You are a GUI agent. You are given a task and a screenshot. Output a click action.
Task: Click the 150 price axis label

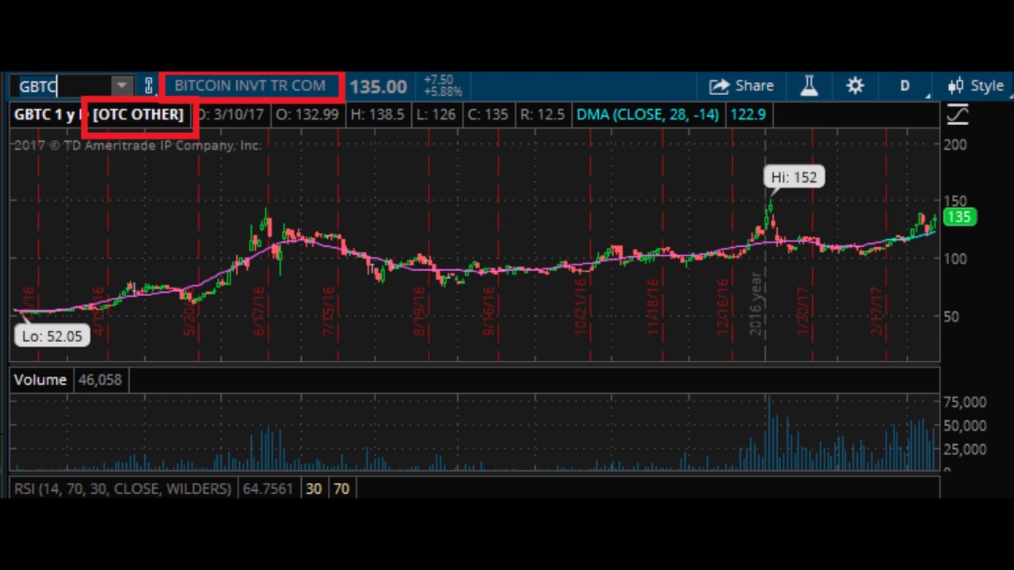955,201
